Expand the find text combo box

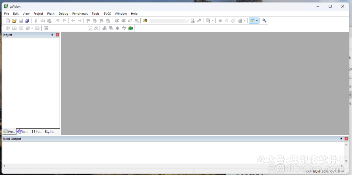click(187, 21)
